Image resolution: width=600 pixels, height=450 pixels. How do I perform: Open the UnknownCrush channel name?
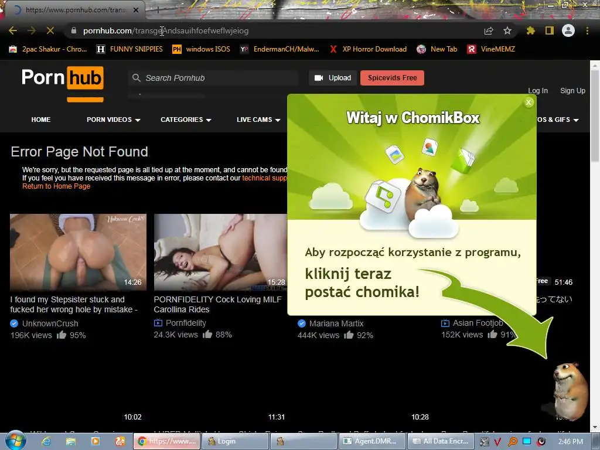[50, 323]
